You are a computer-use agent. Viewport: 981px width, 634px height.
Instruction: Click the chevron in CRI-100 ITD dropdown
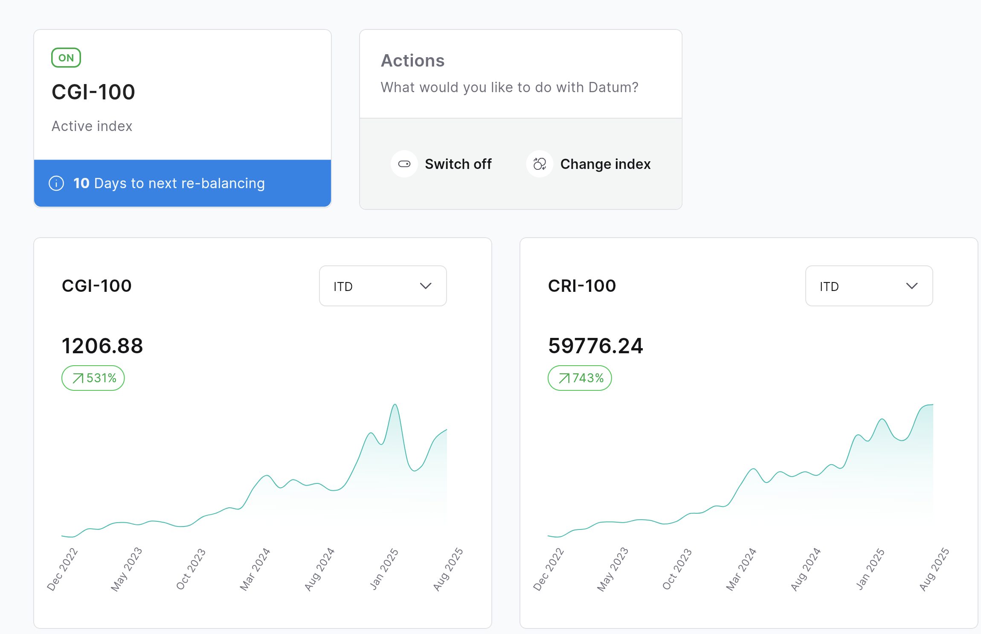(911, 286)
